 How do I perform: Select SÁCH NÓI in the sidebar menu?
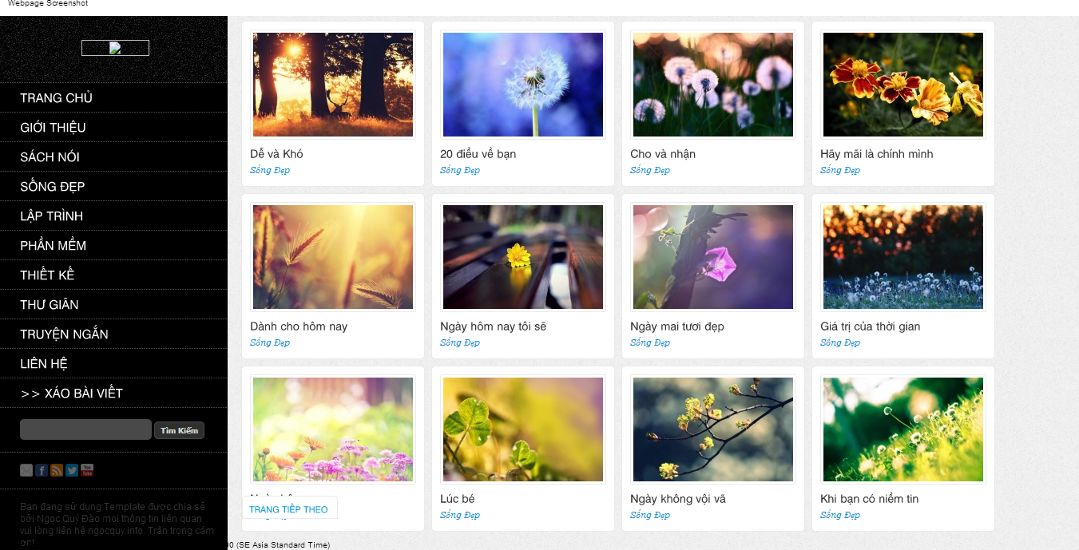tap(113, 156)
